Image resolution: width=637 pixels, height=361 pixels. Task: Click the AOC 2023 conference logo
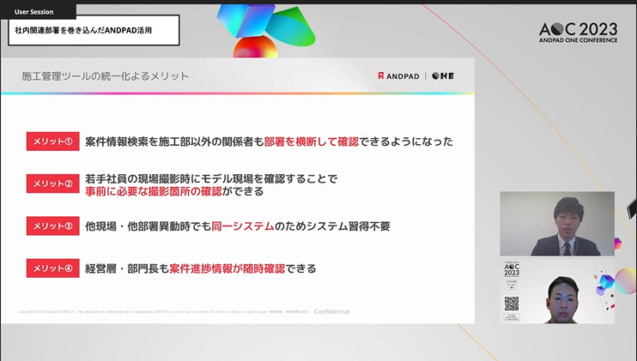click(578, 33)
